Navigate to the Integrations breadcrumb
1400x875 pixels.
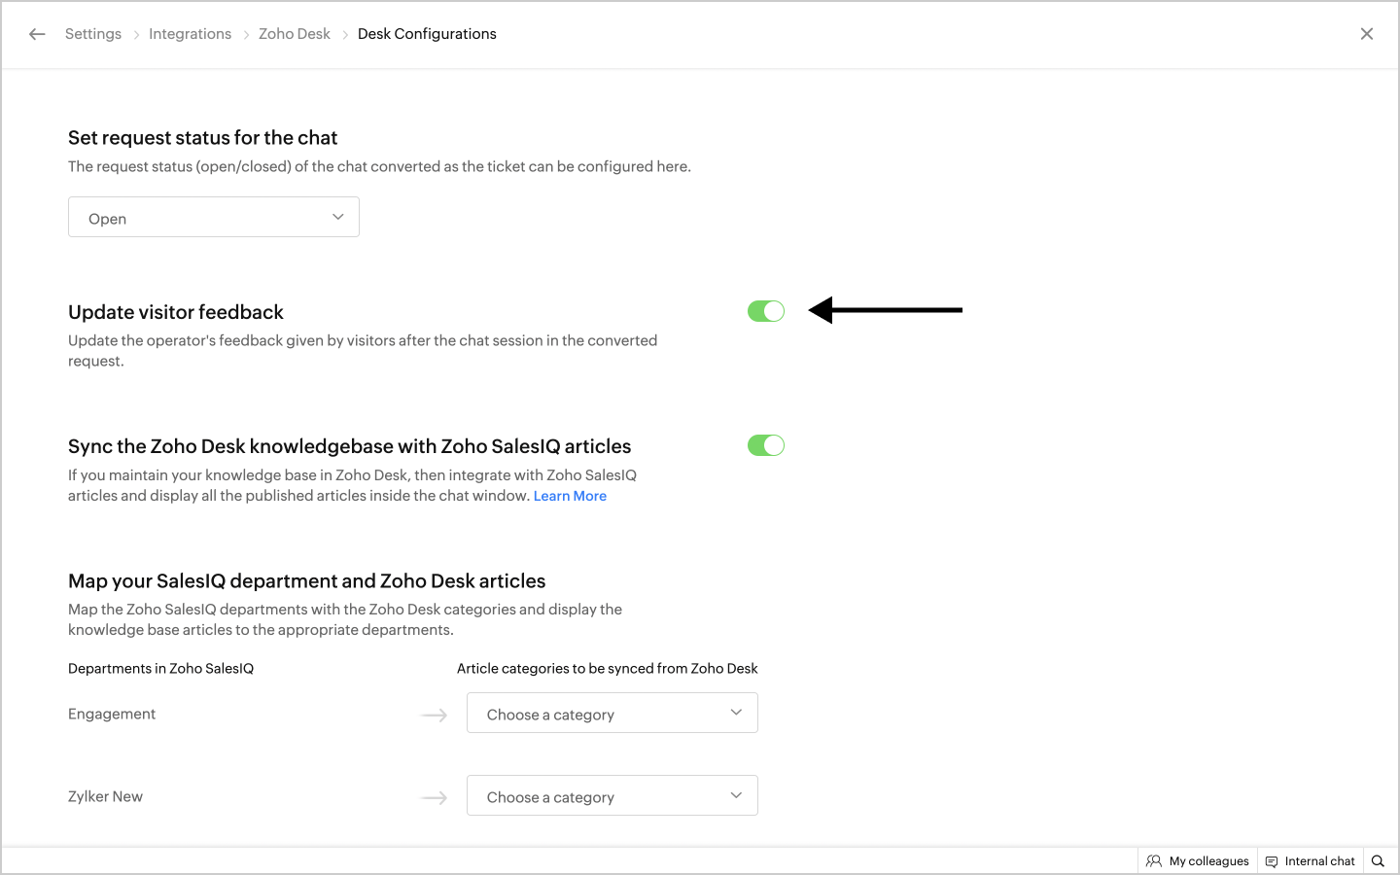(x=190, y=34)
